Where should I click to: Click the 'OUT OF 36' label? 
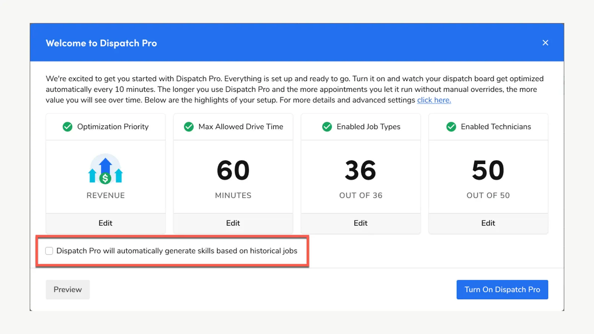[x=360, y=196]
